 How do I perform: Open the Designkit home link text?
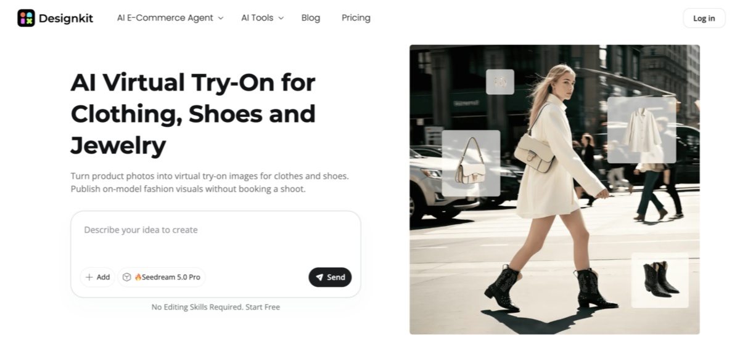click(66, 18)
